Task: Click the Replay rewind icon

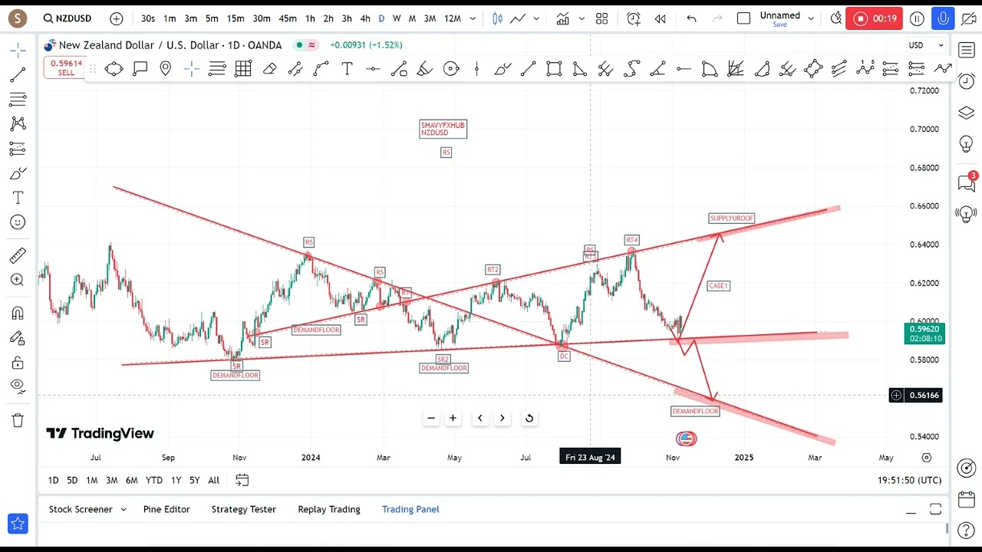Action: pos(660,18)
